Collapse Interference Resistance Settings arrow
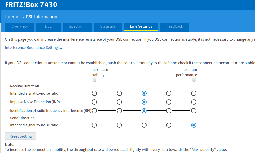This screenshot has height=153, width=255. click(61, 48)
